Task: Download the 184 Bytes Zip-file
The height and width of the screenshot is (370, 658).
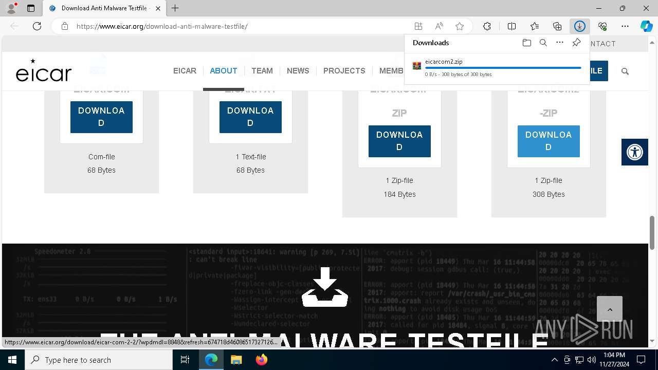Action: coord(399,141)
